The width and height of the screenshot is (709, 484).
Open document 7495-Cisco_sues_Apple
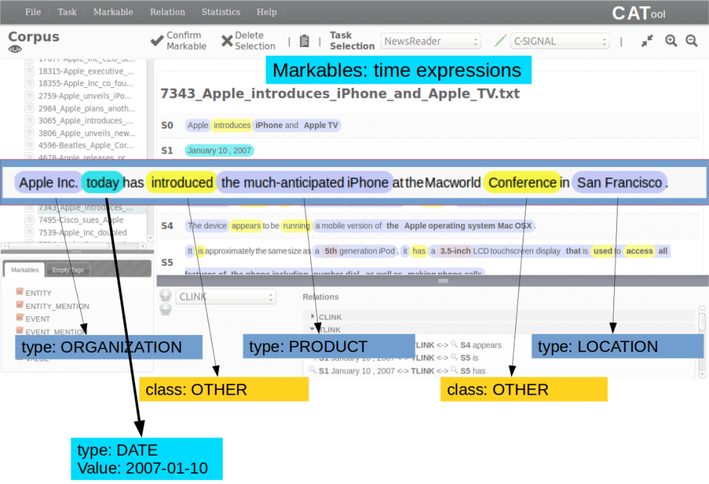80,219
